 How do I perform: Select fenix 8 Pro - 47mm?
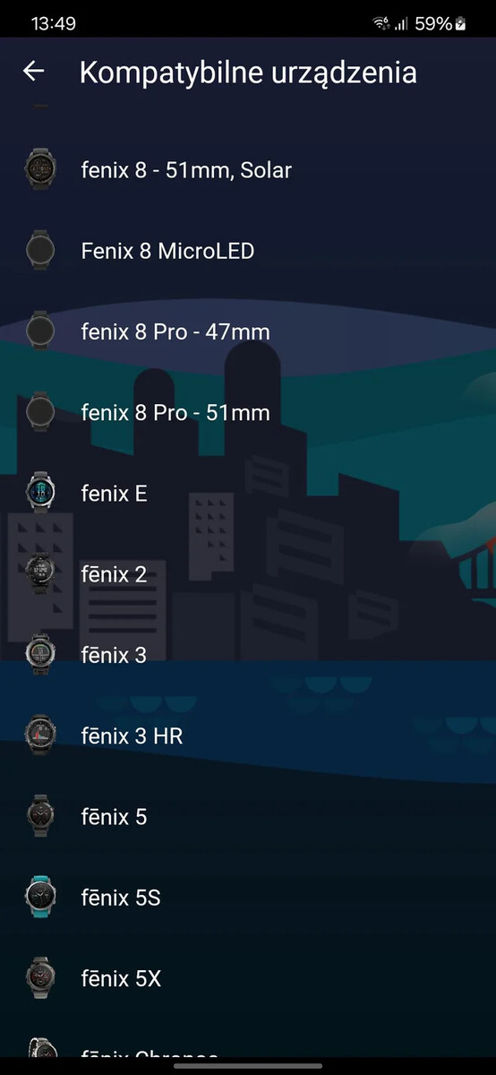[248, 331]
